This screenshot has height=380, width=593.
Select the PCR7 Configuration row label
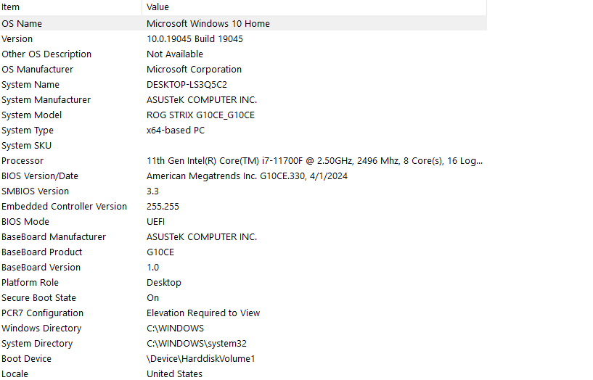[42, 313]
